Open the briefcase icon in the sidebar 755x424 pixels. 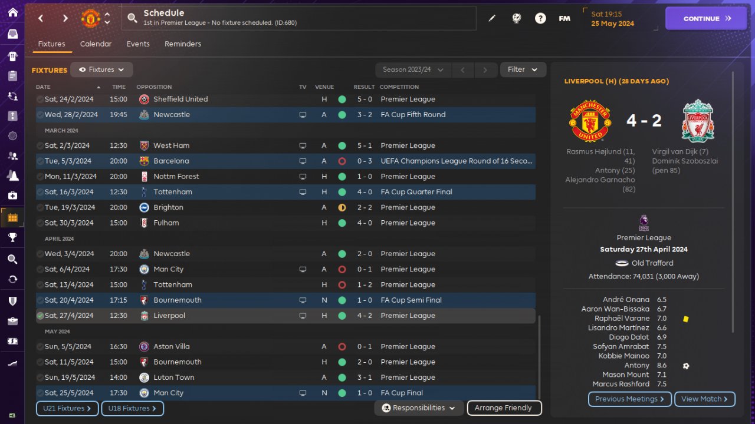pyautogui.click(x=12, y=321)
